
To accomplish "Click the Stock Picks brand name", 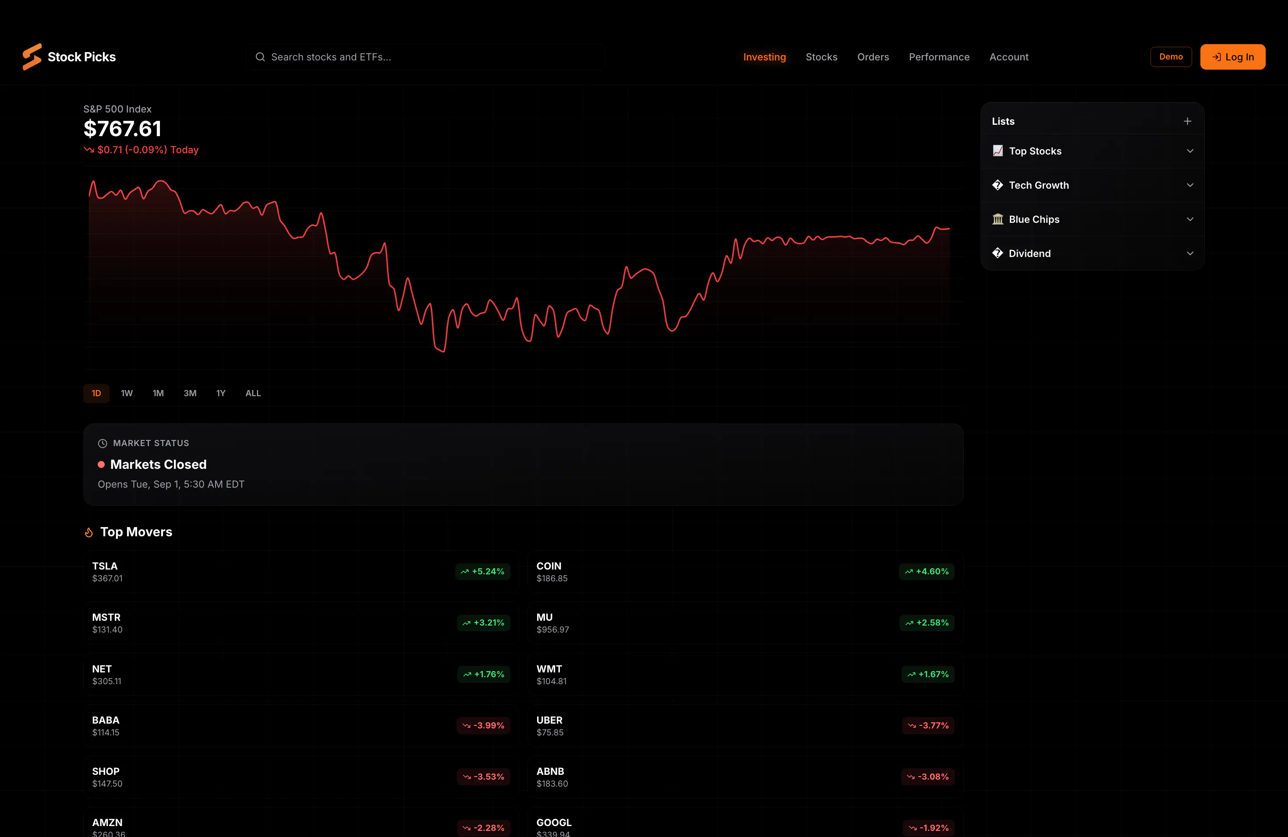I will tap(82, 57).
